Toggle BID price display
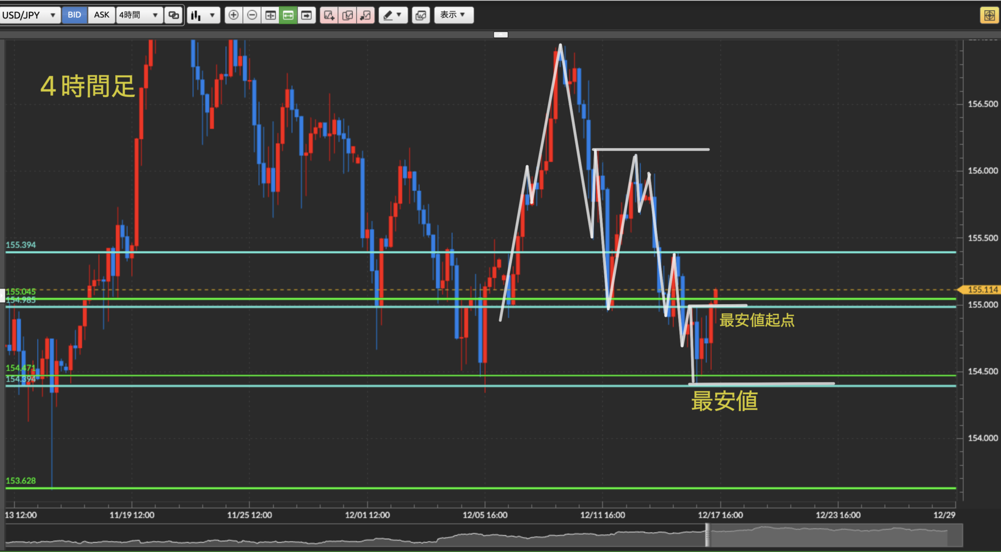1001x552 pixels. click(74, 15)
